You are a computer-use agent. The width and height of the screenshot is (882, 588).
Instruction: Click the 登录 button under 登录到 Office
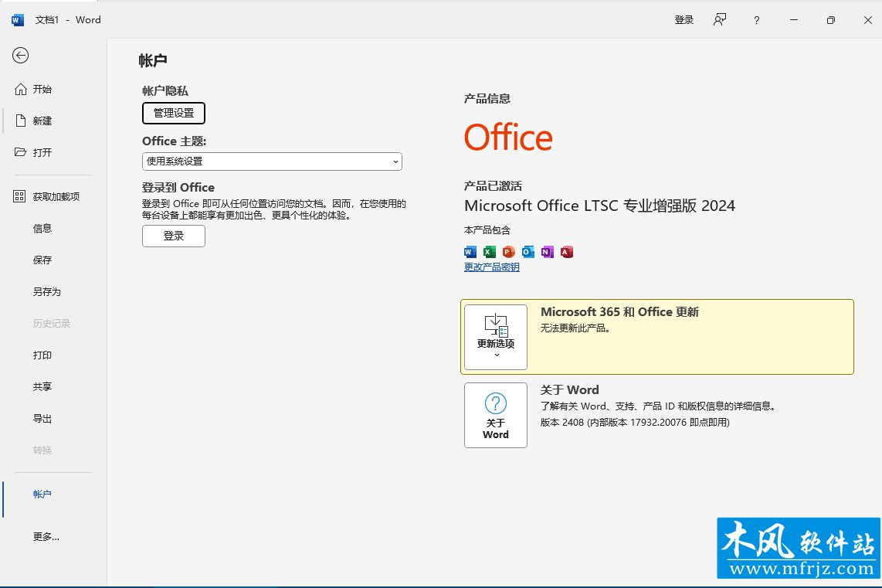[x=174, y=236]
